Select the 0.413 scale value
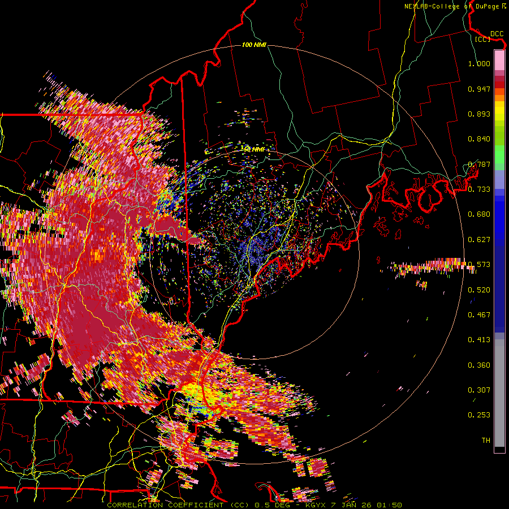The width and height of the screenshot is (509, 509). [x=479, y=340]
